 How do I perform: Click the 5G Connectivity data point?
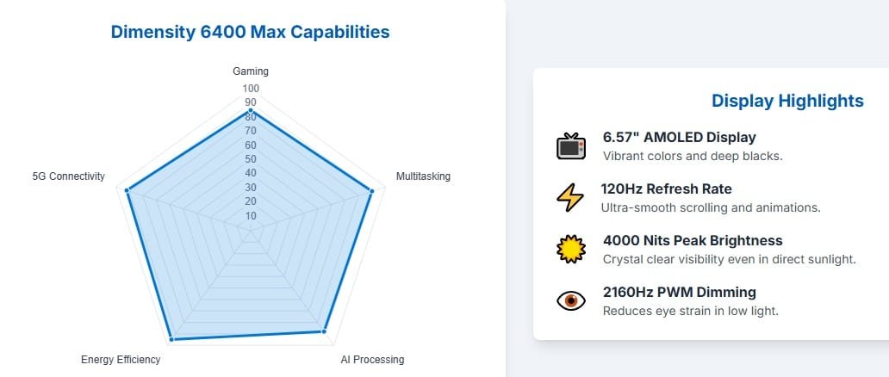[x=127, y=190]
